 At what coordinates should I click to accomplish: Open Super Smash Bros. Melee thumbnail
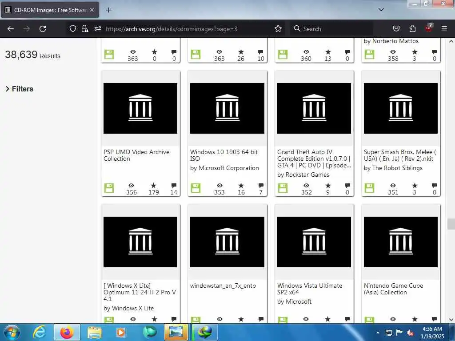click(x=401, y=108)
